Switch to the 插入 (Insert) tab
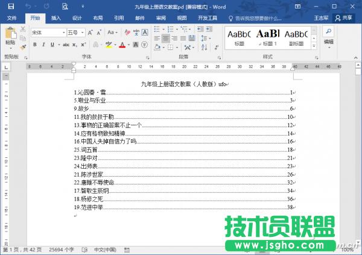 pos(56,18)
